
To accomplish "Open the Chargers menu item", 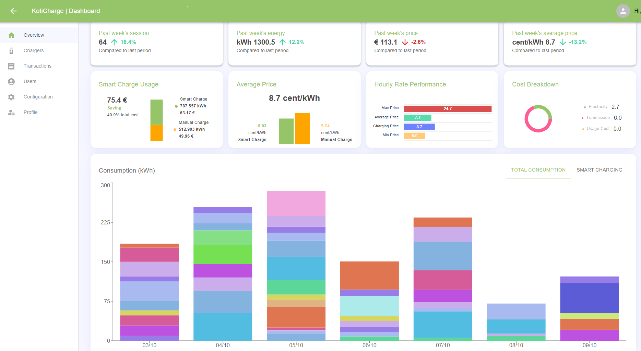I will coord(34,50).
